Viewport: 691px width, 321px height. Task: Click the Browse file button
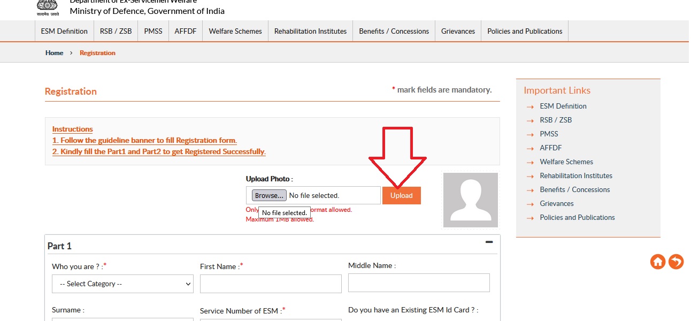269,195
